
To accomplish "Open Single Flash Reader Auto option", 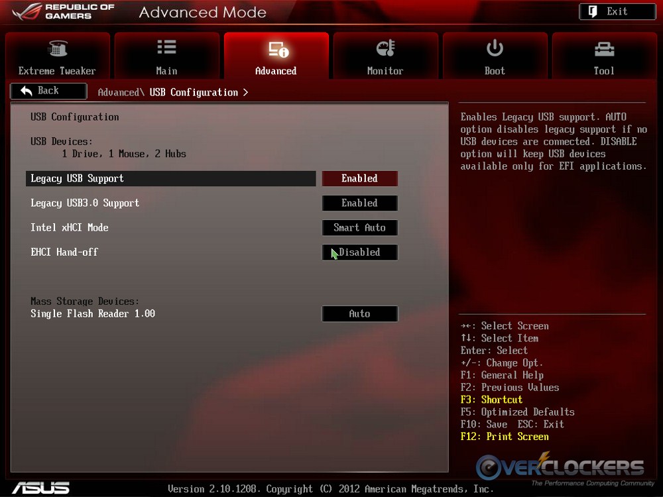I will 359,314.
